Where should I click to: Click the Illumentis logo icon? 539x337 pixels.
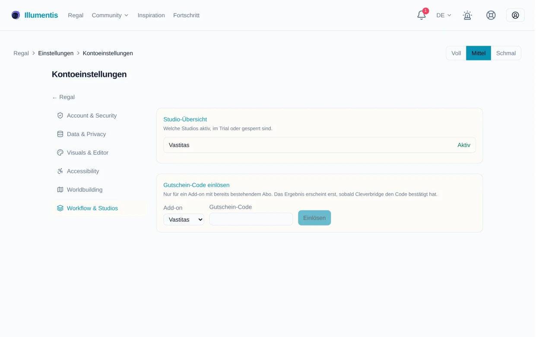tap(16, 15)
